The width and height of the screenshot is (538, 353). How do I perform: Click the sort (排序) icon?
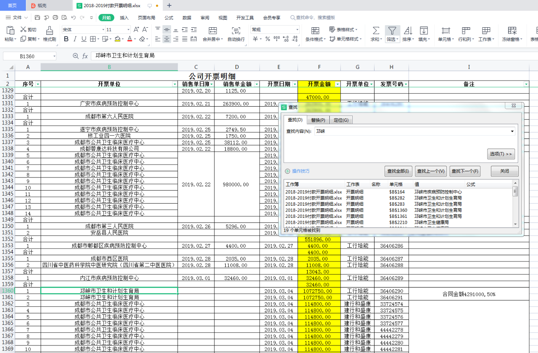point(407,31)
